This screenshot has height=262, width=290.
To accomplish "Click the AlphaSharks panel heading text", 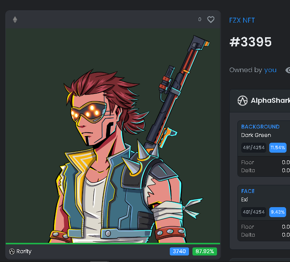I will 270,101.
